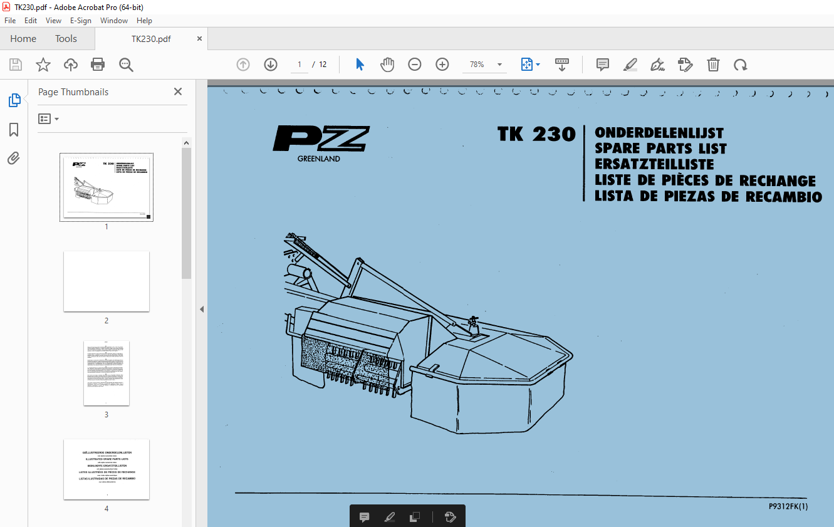Zoom in with the plus button
The width and height of the screenshot is (834, 527).
tap(442, 65)
